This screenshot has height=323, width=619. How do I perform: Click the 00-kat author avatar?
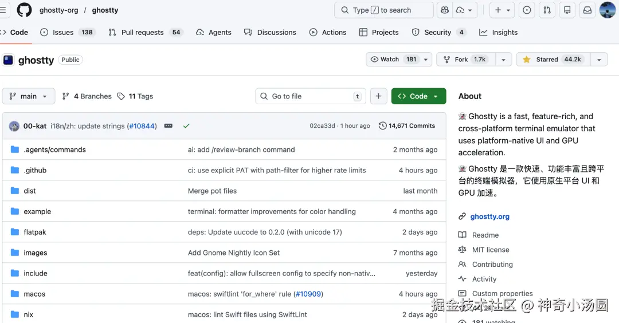click(14, 126)
